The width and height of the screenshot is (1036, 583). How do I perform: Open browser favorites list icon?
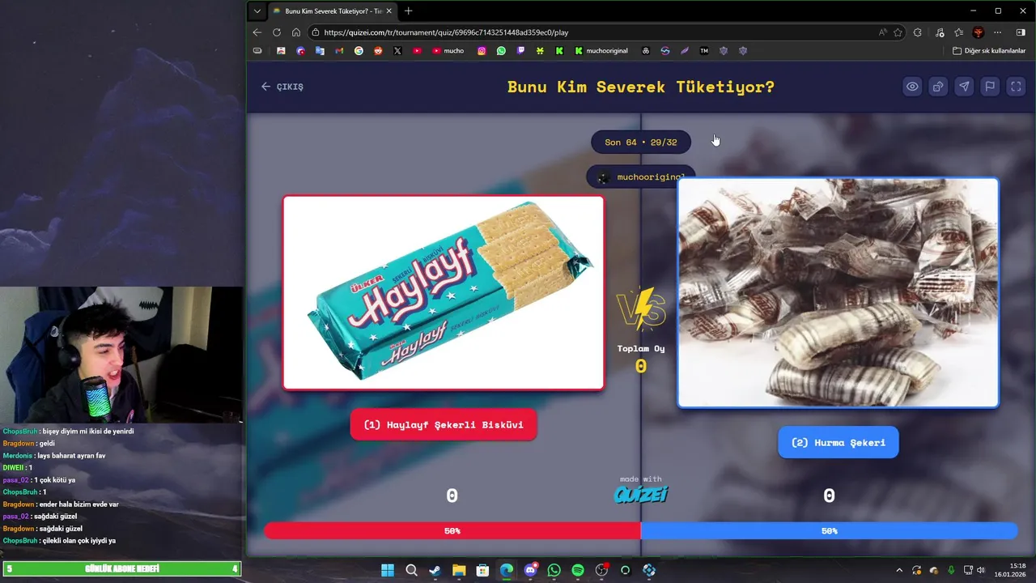(x=959, y=32)
